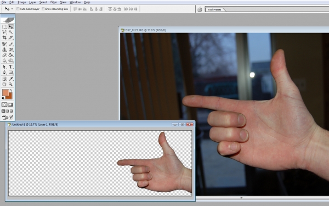Viewport: 329px width, 206px height.
Task: Switch to Quick Mask mode
Action: click(x=11, y=105)
